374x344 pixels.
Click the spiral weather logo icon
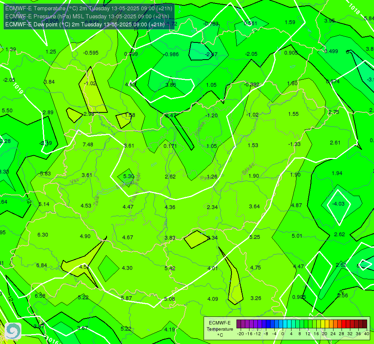click(13, 331)
